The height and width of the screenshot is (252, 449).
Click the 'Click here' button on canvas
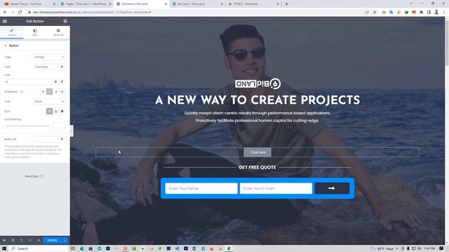point(257,153)
